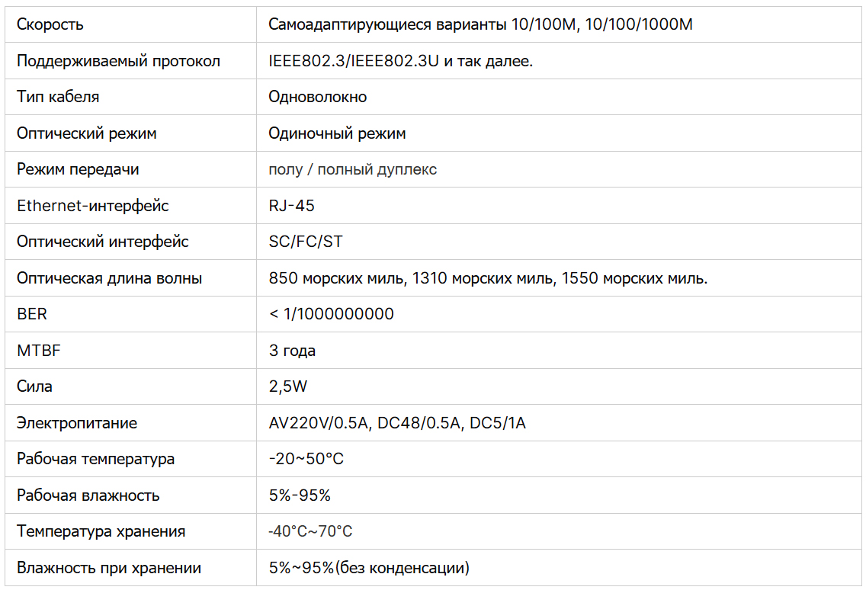Click the "Оптическая длина волны" label
The width and height of the screenshot is (866, 590).
(109, 278)
